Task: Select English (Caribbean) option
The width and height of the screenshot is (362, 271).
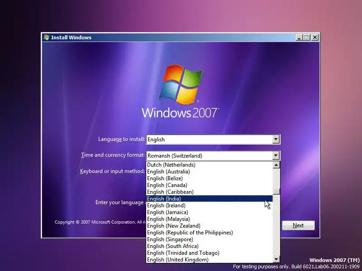Action: click(x=210, y=192)
